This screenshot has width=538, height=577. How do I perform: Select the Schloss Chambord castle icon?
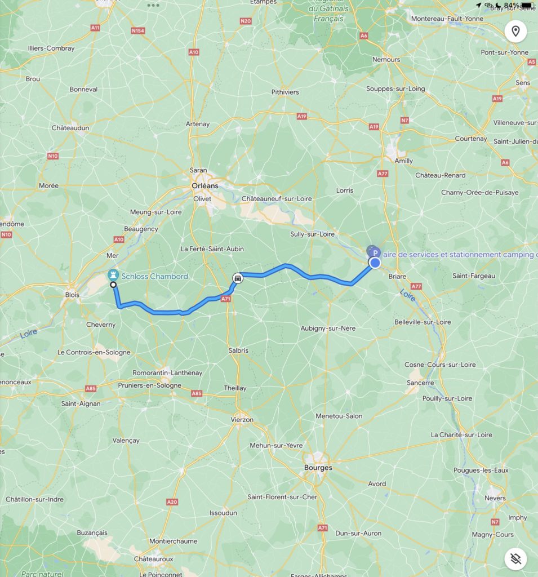113,275
